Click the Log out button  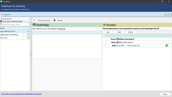167,15
